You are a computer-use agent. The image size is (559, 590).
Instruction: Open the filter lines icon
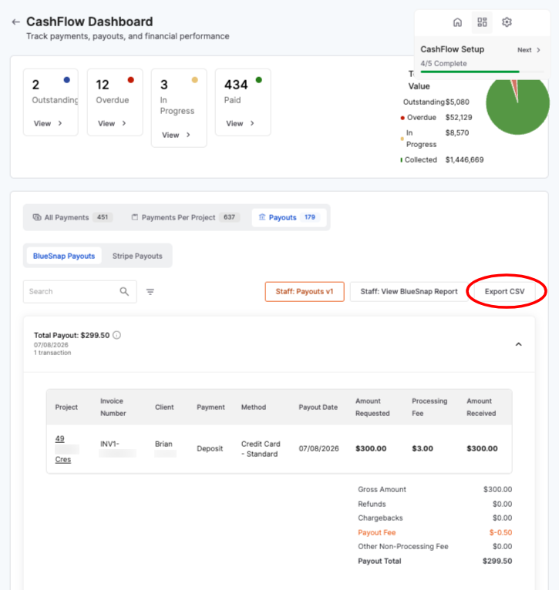pos(150,292)
